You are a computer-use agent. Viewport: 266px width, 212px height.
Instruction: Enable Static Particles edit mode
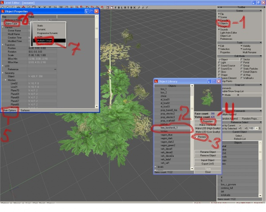[249, 69]
